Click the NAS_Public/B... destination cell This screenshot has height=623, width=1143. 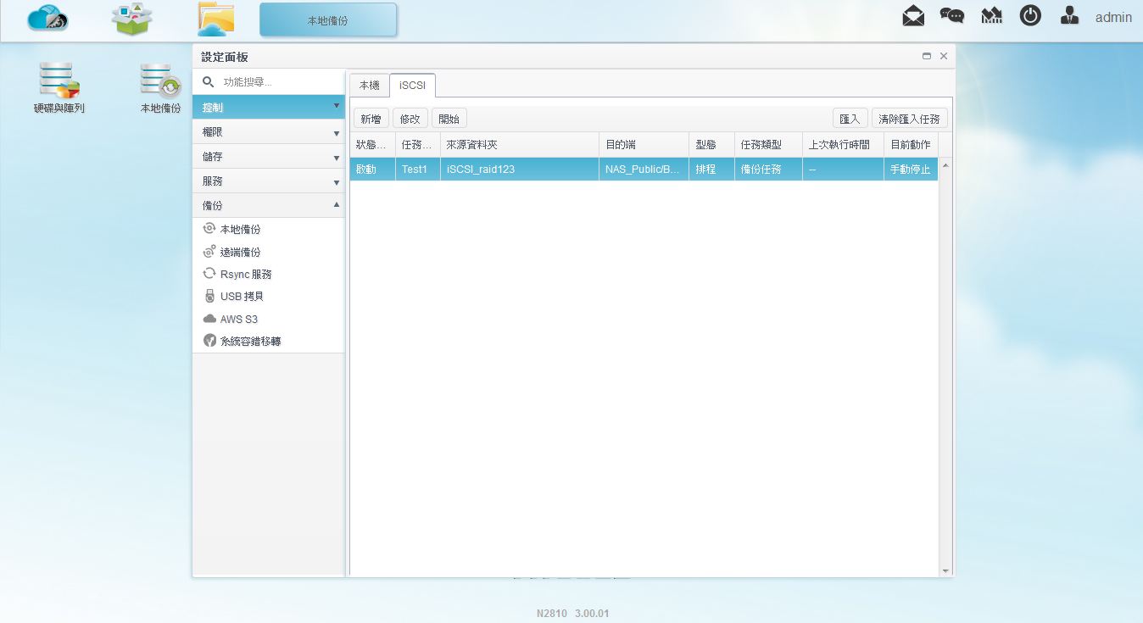(x=644, y=170)
